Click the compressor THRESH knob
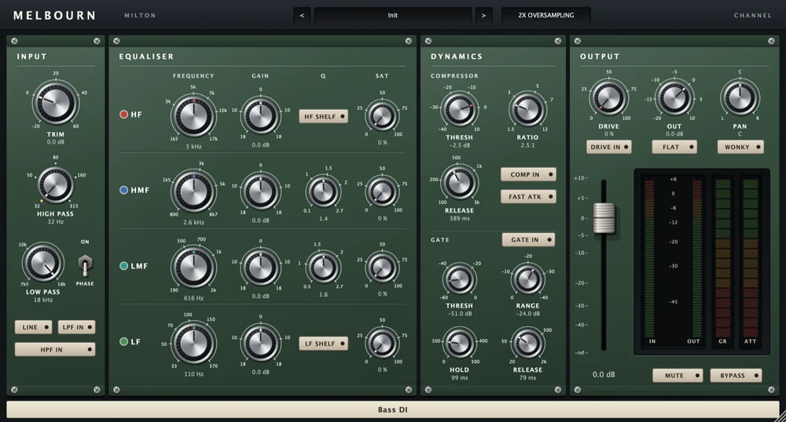The height and width of the screenshot is (422, 786). pyautogui.click(x=459, y=110)
